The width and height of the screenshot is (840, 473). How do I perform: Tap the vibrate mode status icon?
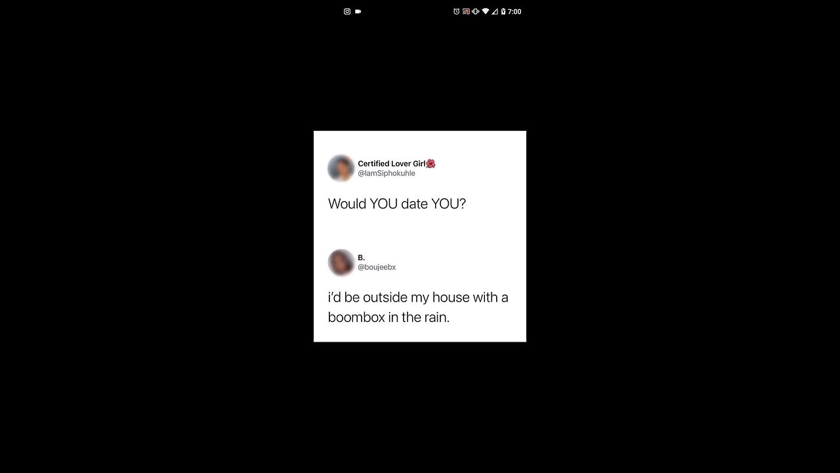[475, 11]
